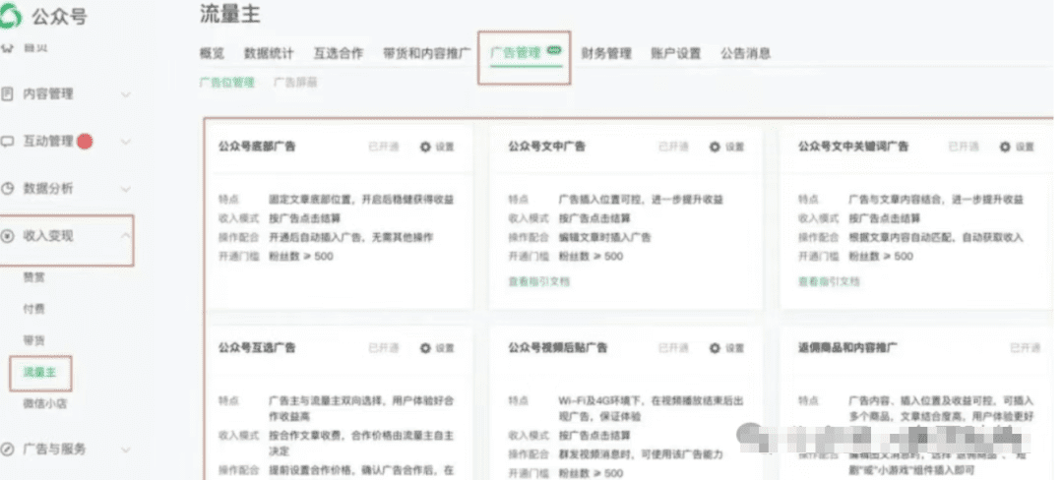Open 查看指引文档 link under 公众号文中广告

pyautogui.click(x=538, y=281)
